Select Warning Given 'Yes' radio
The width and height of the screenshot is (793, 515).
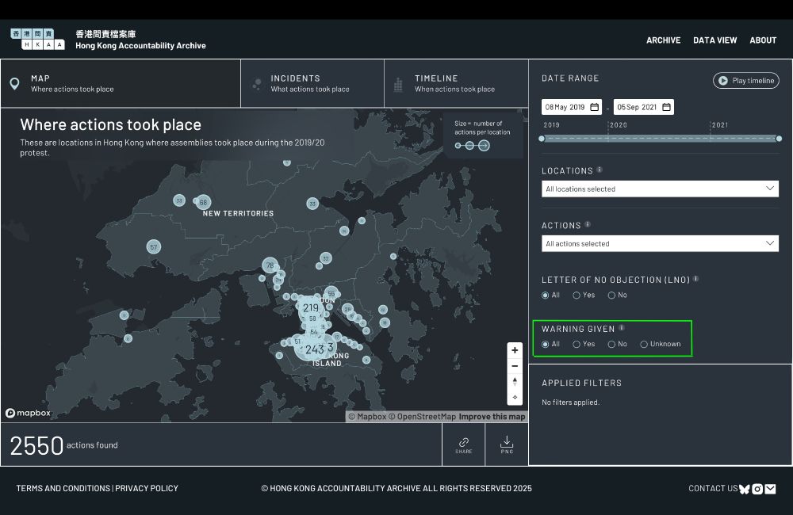(x=576, y=344)
